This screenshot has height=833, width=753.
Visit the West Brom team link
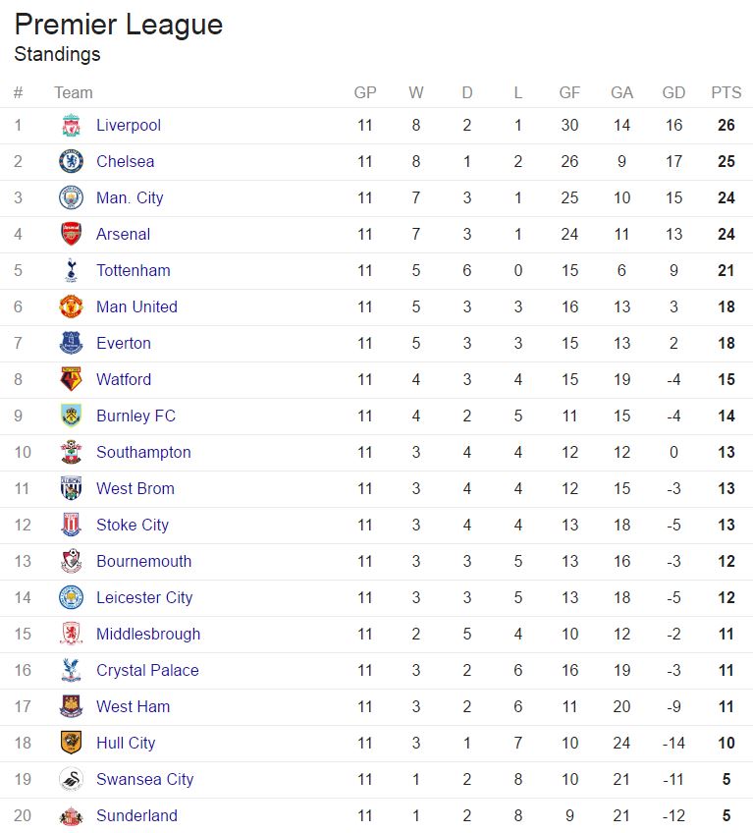pyautogui.click(x=135, y=489)
